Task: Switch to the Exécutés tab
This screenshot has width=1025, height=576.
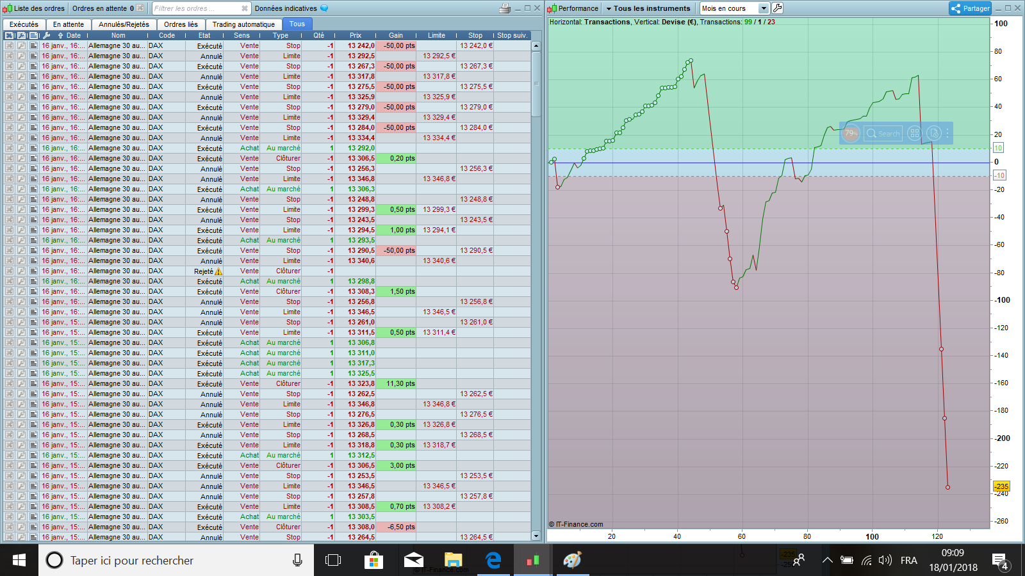Action: [x=24, y=24]
